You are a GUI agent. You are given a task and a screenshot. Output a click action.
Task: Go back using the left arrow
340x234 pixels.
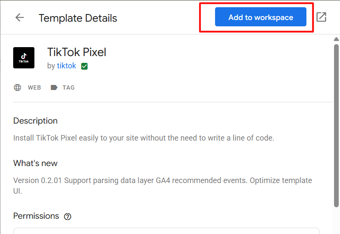point(20,17)
